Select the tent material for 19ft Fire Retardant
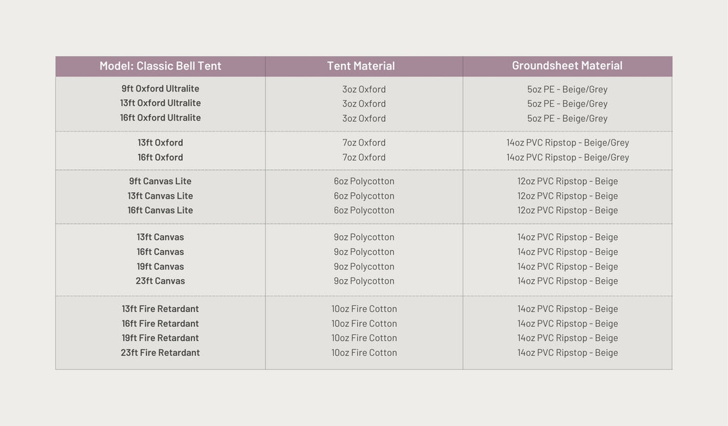The height and width of the screenshot is (426, 728). 364,338
